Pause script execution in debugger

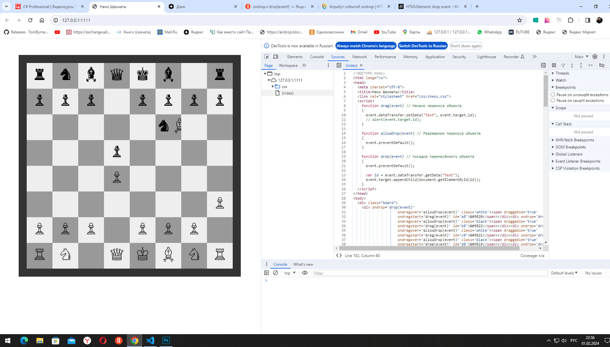coord(554,65)
